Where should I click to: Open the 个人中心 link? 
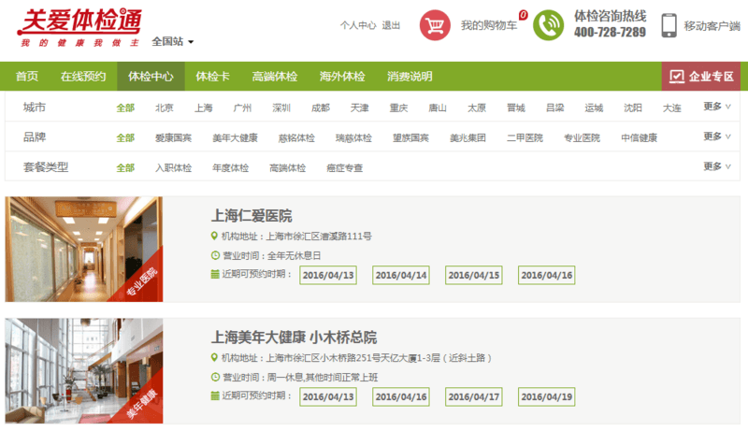coord(358,25)
